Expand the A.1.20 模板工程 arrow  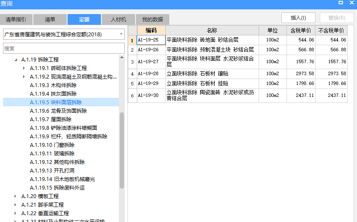(15, 196)
